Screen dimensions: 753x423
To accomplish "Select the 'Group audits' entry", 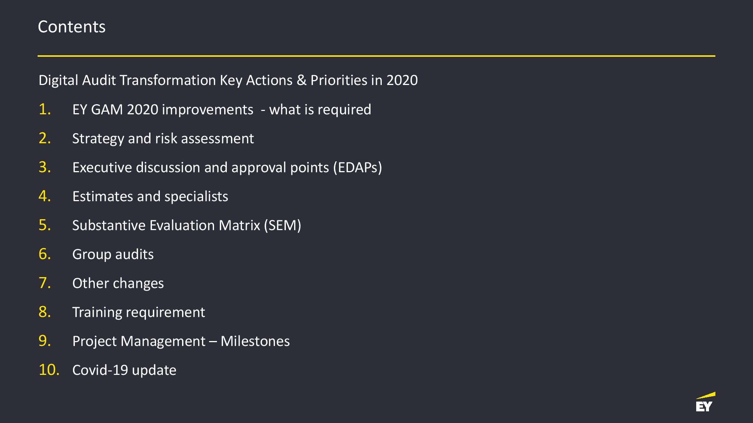I will (x=113, y=255).
